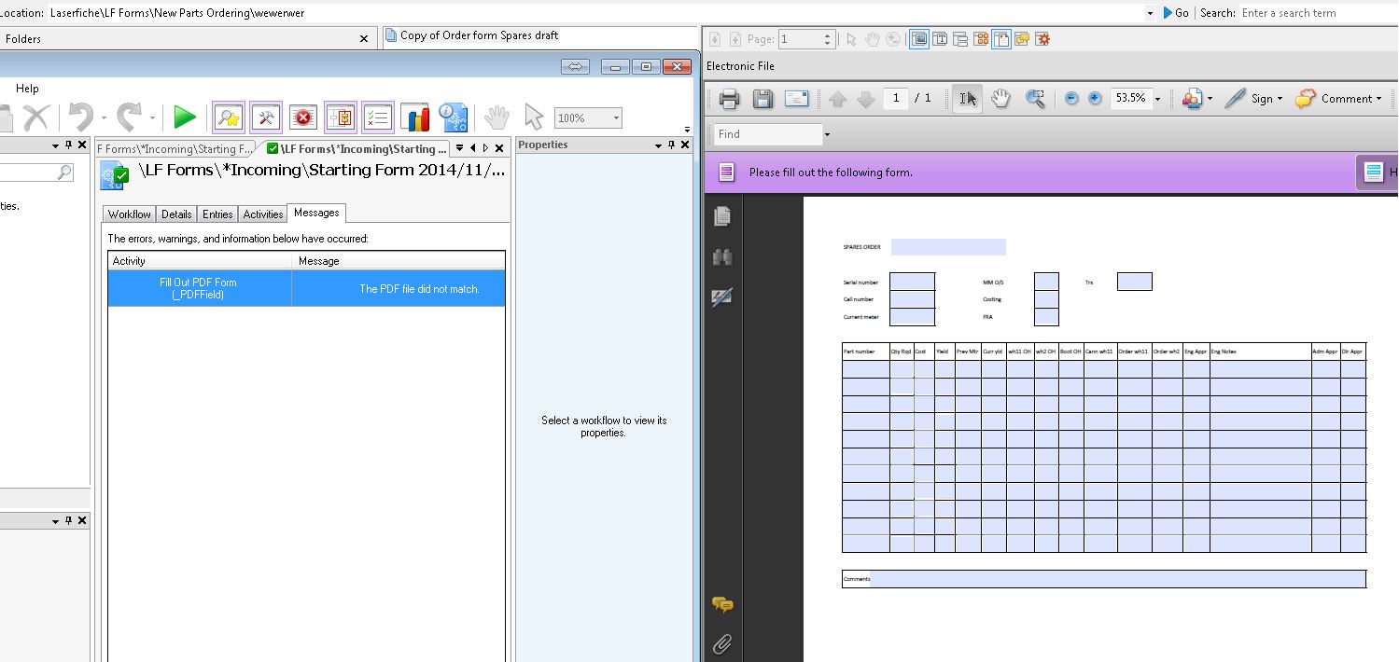Click the Go button next to Location bar
The height and width of the screenshot is (662, 1399).
tap(1176, 13)
